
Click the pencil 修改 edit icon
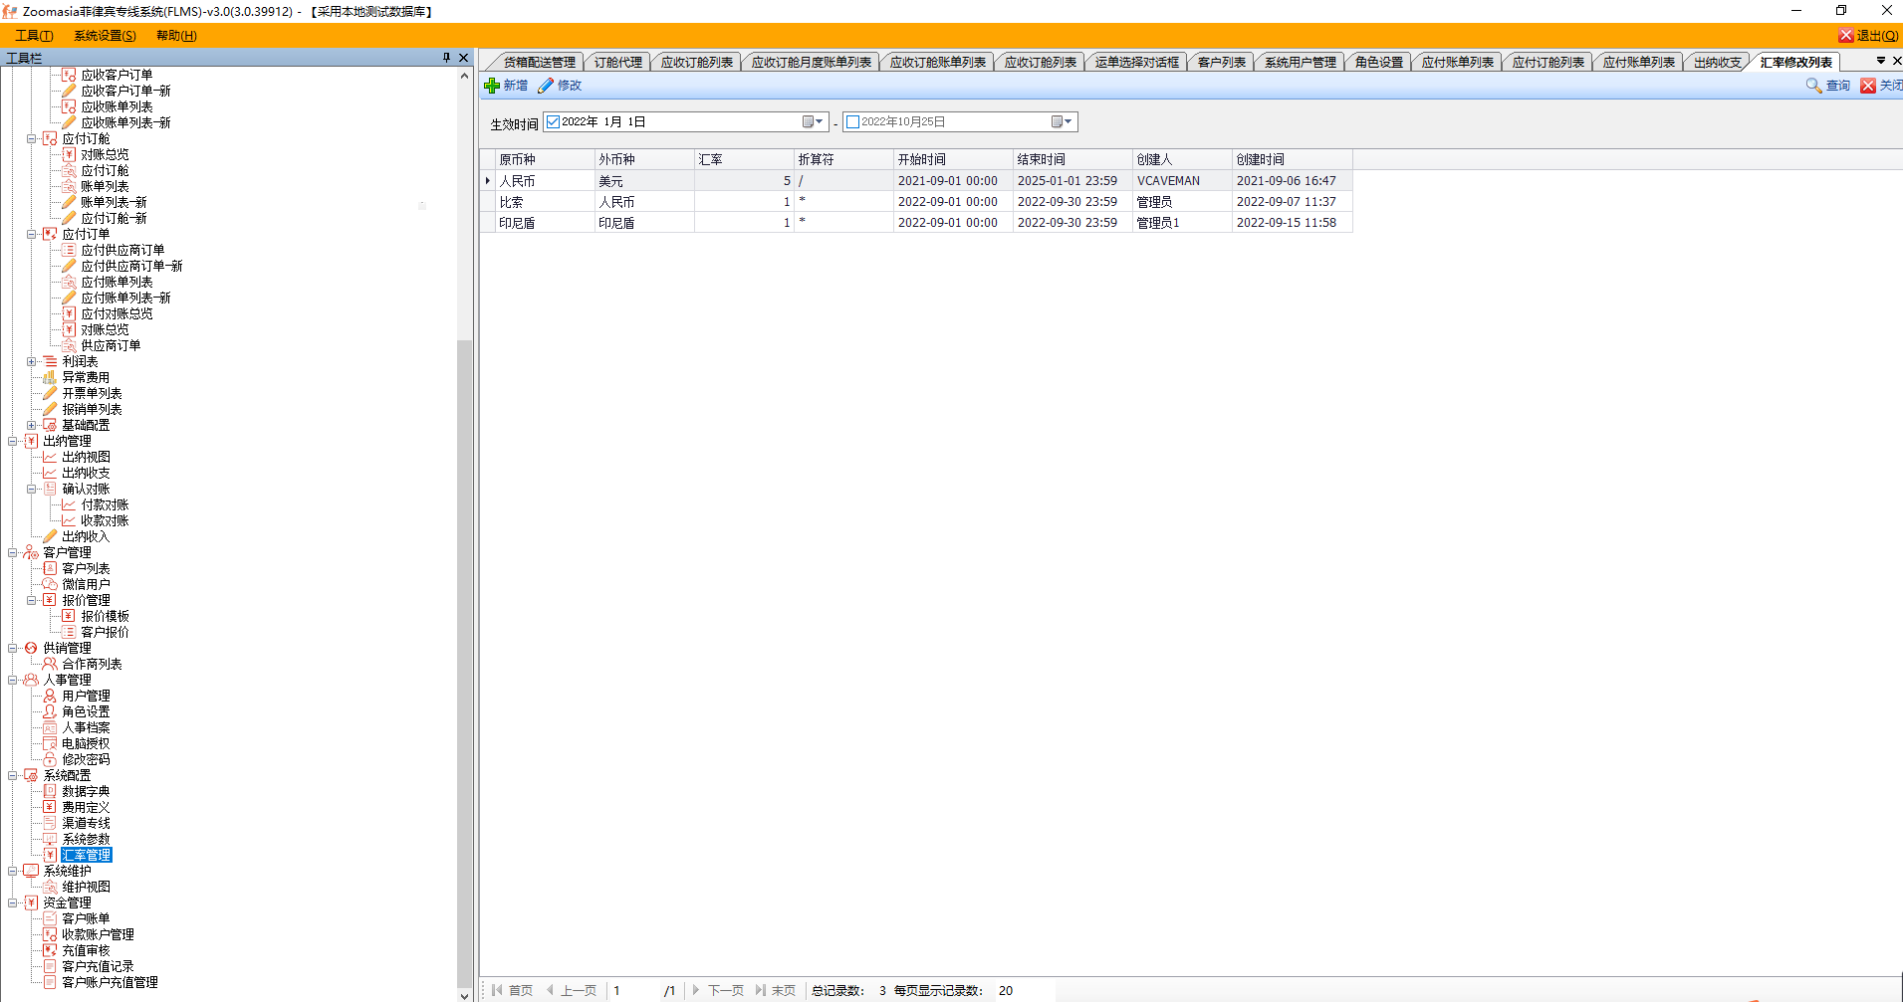(546, 86)
